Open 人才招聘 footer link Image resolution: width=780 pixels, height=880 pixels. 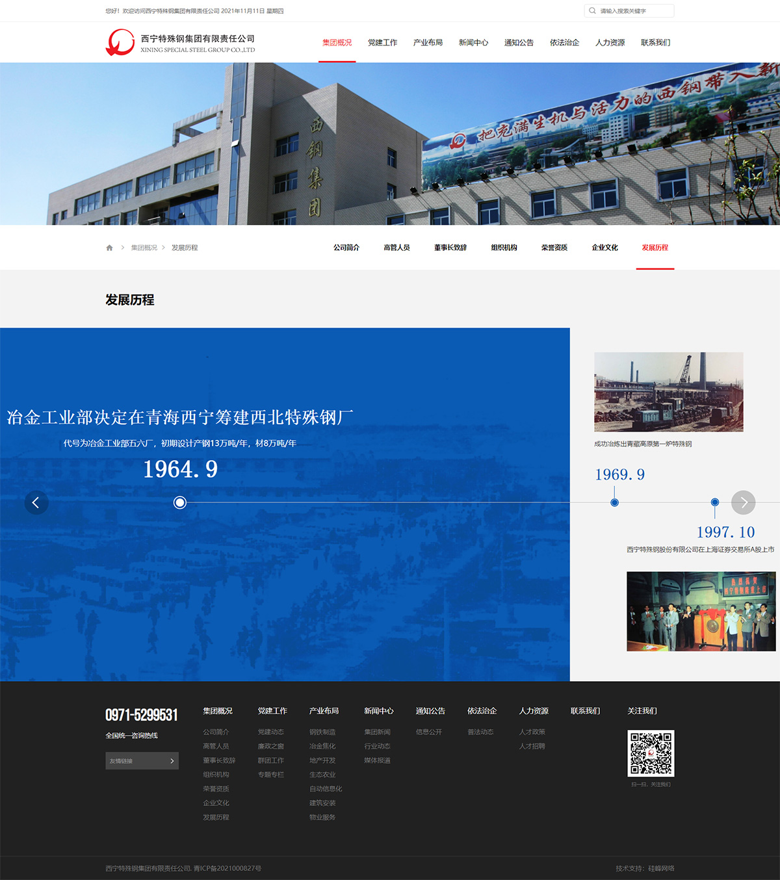(x=532, y=746)
